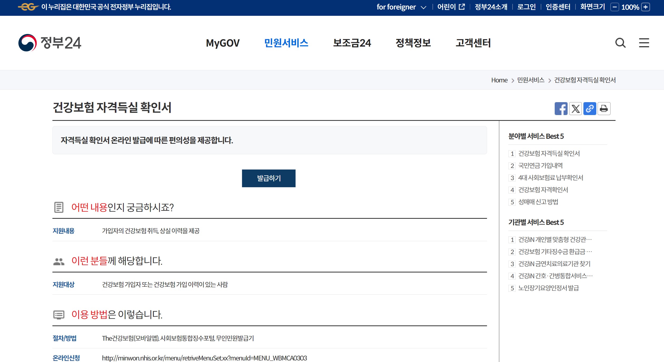Open the search magnifier icon
This screenshot has height=362, width=664.
620,43
